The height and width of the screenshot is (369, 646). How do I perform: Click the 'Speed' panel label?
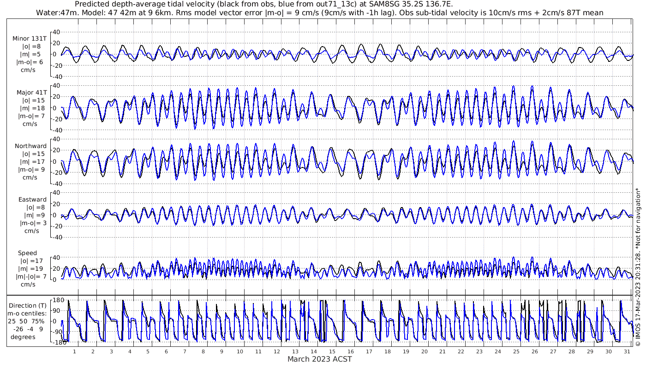(28, 253)
